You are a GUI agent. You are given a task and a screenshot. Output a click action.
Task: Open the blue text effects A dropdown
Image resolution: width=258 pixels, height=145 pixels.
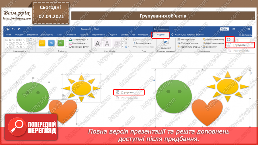[127, 47]
